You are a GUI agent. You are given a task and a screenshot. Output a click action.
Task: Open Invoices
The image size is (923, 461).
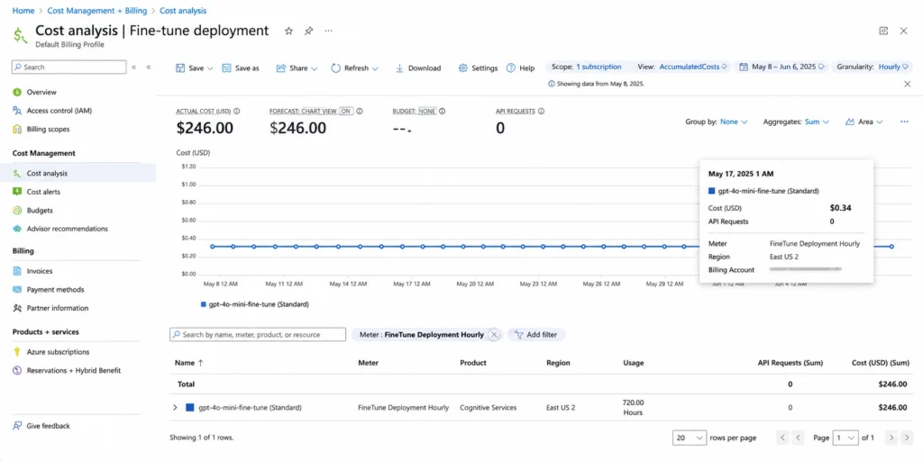pos(40,271)
